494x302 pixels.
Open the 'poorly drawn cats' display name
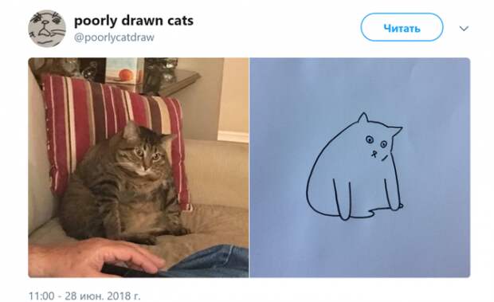pyautogui.click(x=134, y=21)
